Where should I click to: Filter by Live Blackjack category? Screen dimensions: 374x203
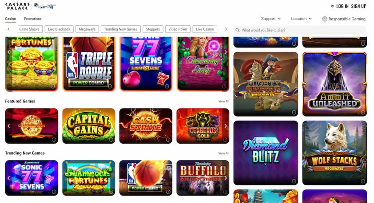(59, 29)
